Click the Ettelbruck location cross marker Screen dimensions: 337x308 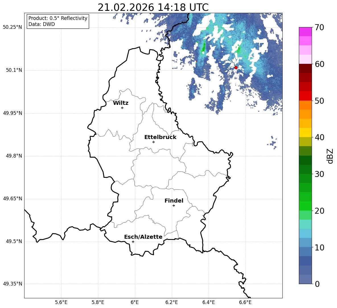pos(153,142)
